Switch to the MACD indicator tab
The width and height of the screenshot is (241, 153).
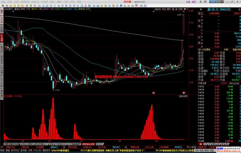click(100, 144)
